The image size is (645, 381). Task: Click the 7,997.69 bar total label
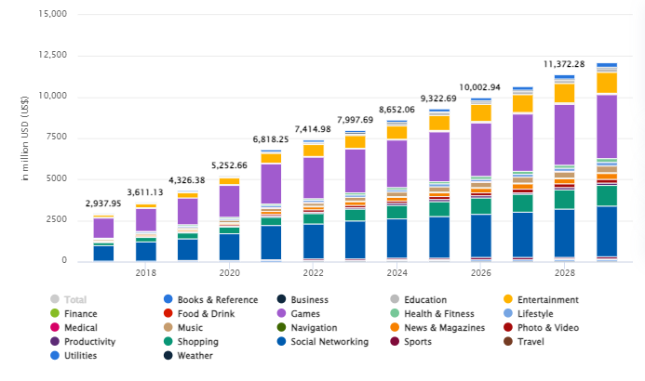point(355,120)
